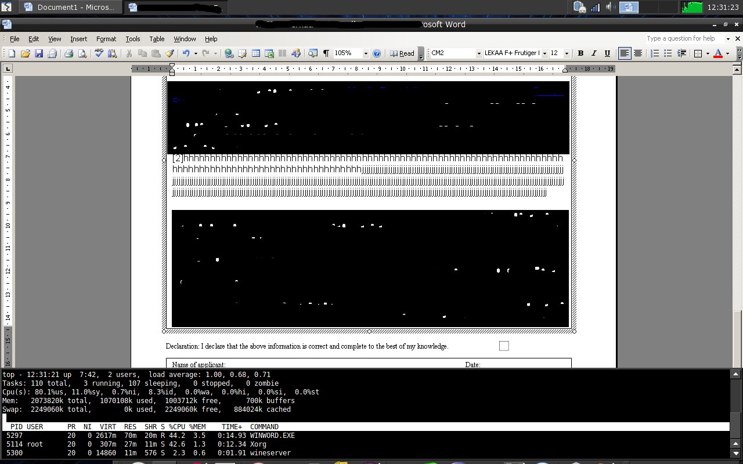Click the Format Painter brush icon
Image resolution: width=743 pixels, height=464 pixels.
coord(169,53)
